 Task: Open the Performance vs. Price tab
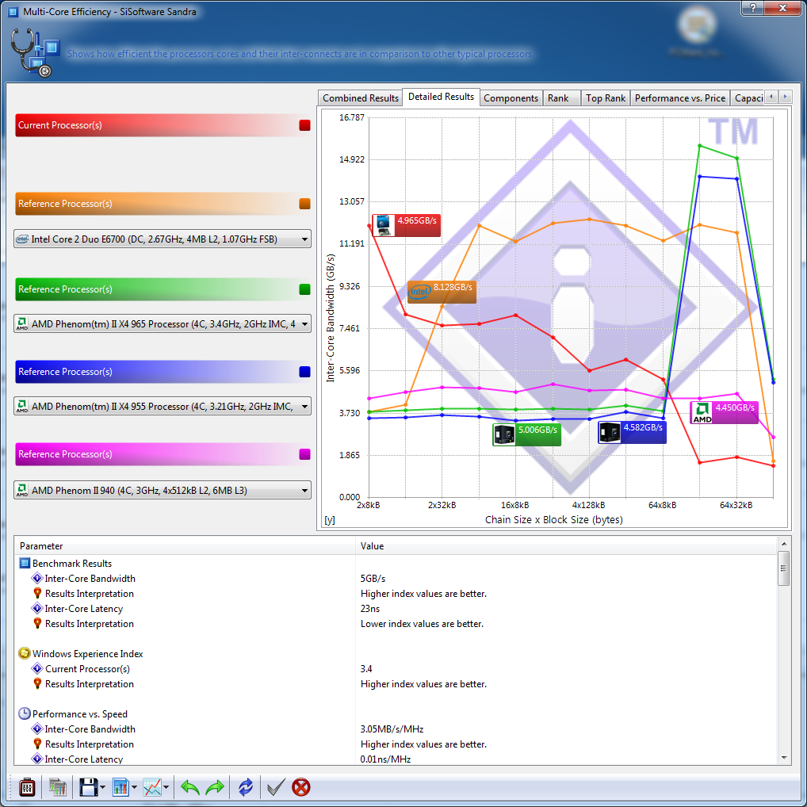point(680,98)
